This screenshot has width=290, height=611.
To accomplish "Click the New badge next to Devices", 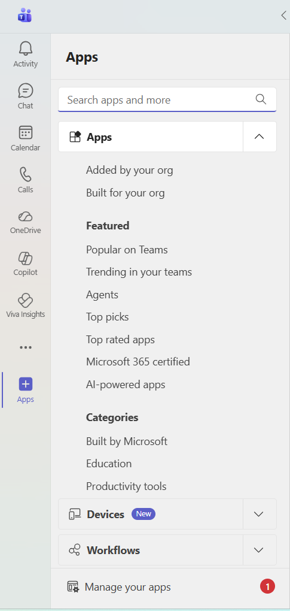I will (x=144, y=513).
